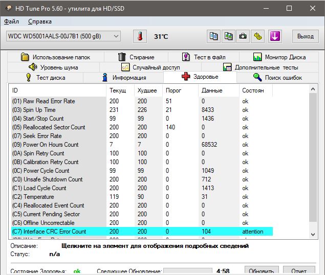Viewport: 325px width, 275px height.
Task: Open the Уровень шума tab
Action: tap(53, 67)
